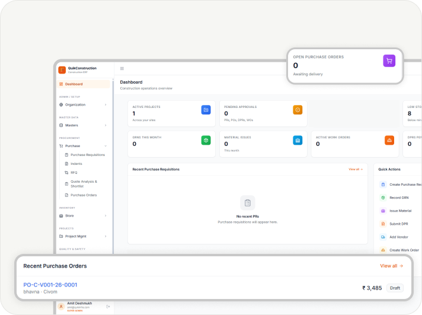Open the RFQ sidebar item
The height and width of the screenshot is (315, 422).
click(x=74, y=173)
